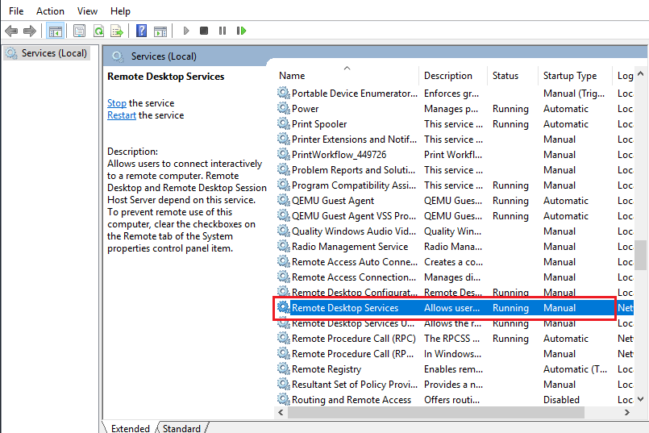The height and width of the screenshot is (433, 649).
Task: Click the horizontal scrollbar thumb
Action: [436, 412]
